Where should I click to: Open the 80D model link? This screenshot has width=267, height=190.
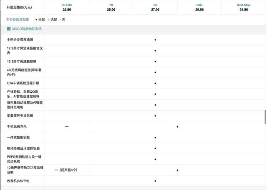pyautogui.click(x=199, y=5)
